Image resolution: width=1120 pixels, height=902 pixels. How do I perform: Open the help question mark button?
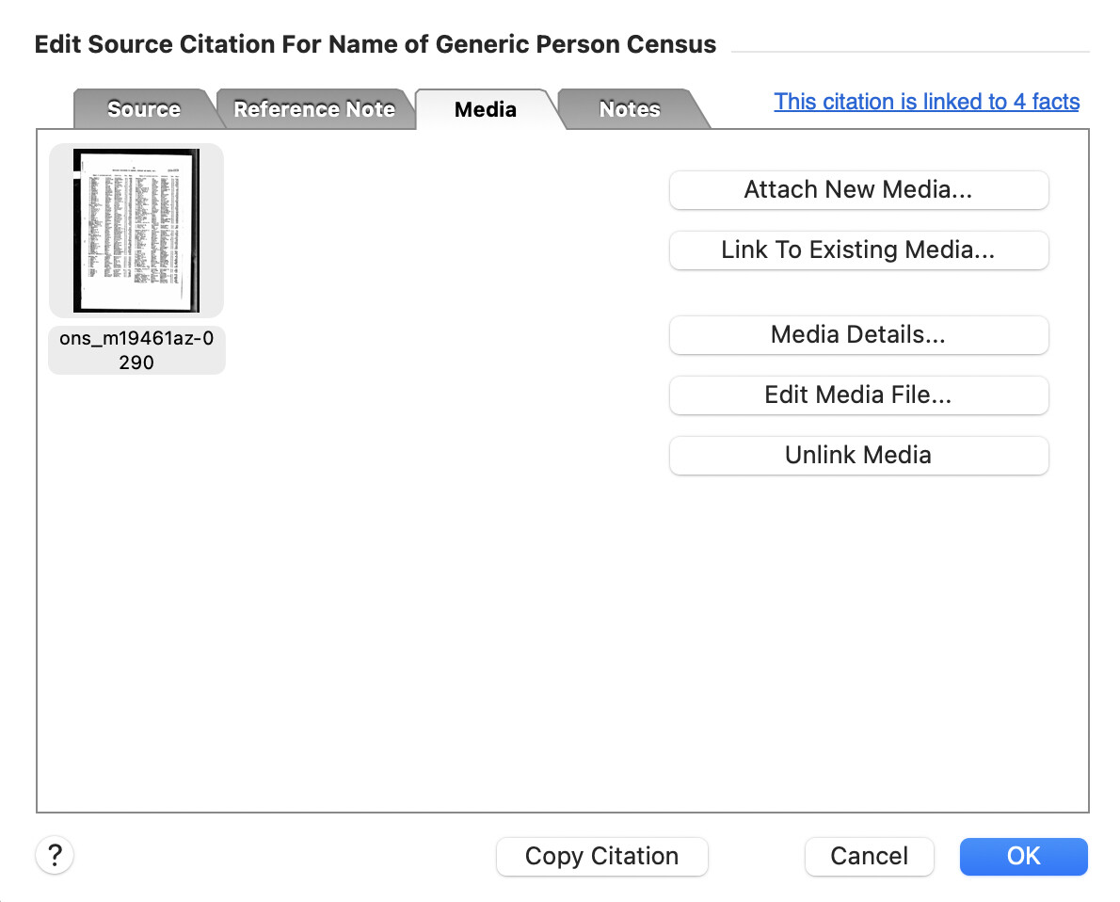pos(55,855)
